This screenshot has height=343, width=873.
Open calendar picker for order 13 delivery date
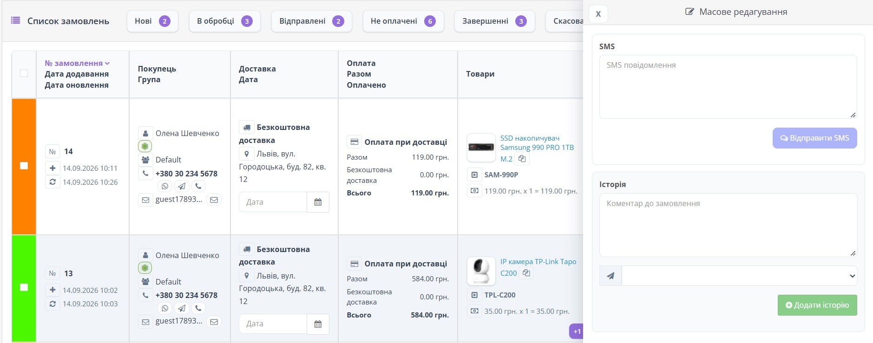(x=318, y=324)
